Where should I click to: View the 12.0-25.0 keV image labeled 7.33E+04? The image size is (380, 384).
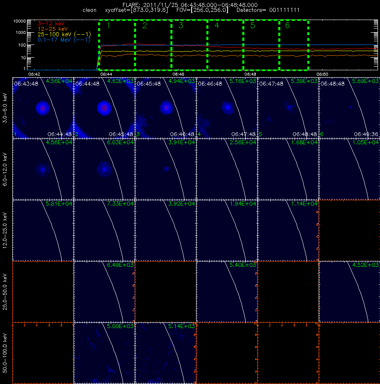(104, 230)
